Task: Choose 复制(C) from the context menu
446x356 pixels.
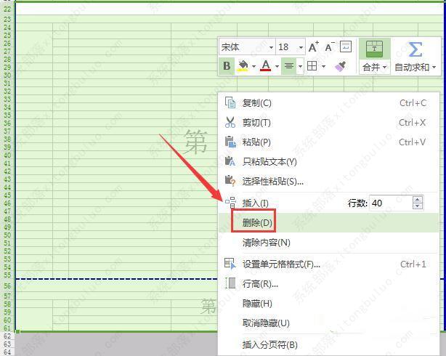Action: click(x=256, y=103)
